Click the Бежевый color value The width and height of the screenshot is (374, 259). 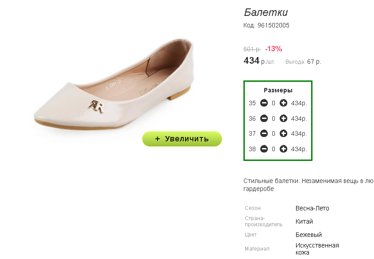tap(308, 235)
